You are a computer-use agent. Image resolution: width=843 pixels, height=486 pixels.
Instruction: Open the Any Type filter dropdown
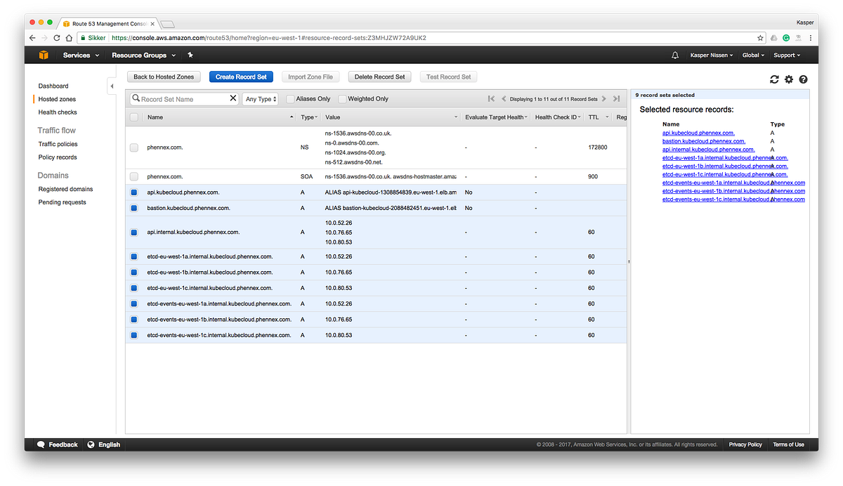coord(260,98)
